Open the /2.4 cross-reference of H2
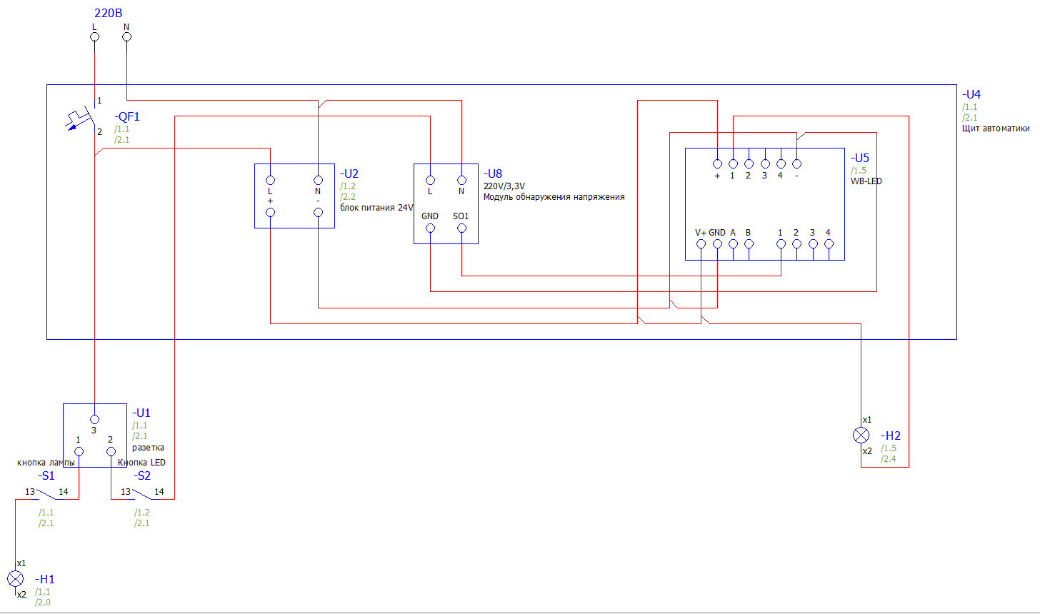 889,459
